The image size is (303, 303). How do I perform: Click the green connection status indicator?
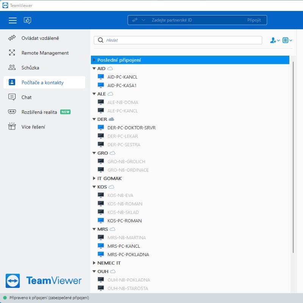pos(5,298)
